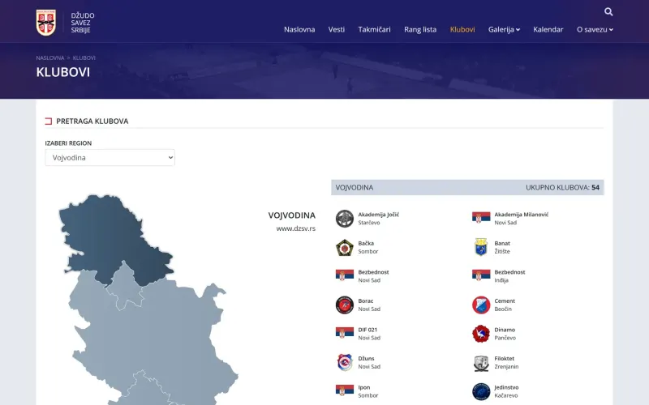Click Banat Žitište club crest

[x=481, y=247]
